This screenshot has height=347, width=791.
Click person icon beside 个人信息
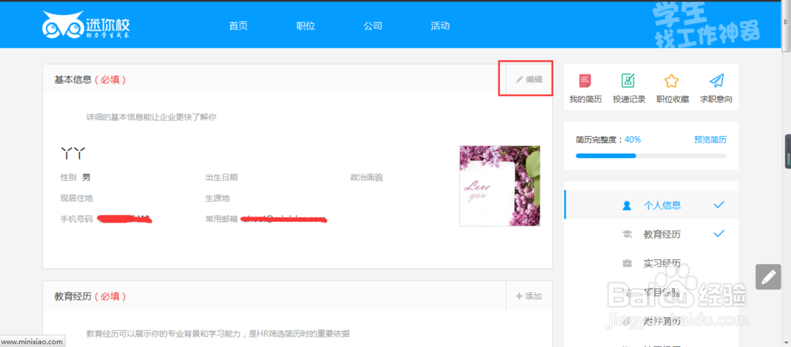(x=627, y=206)
